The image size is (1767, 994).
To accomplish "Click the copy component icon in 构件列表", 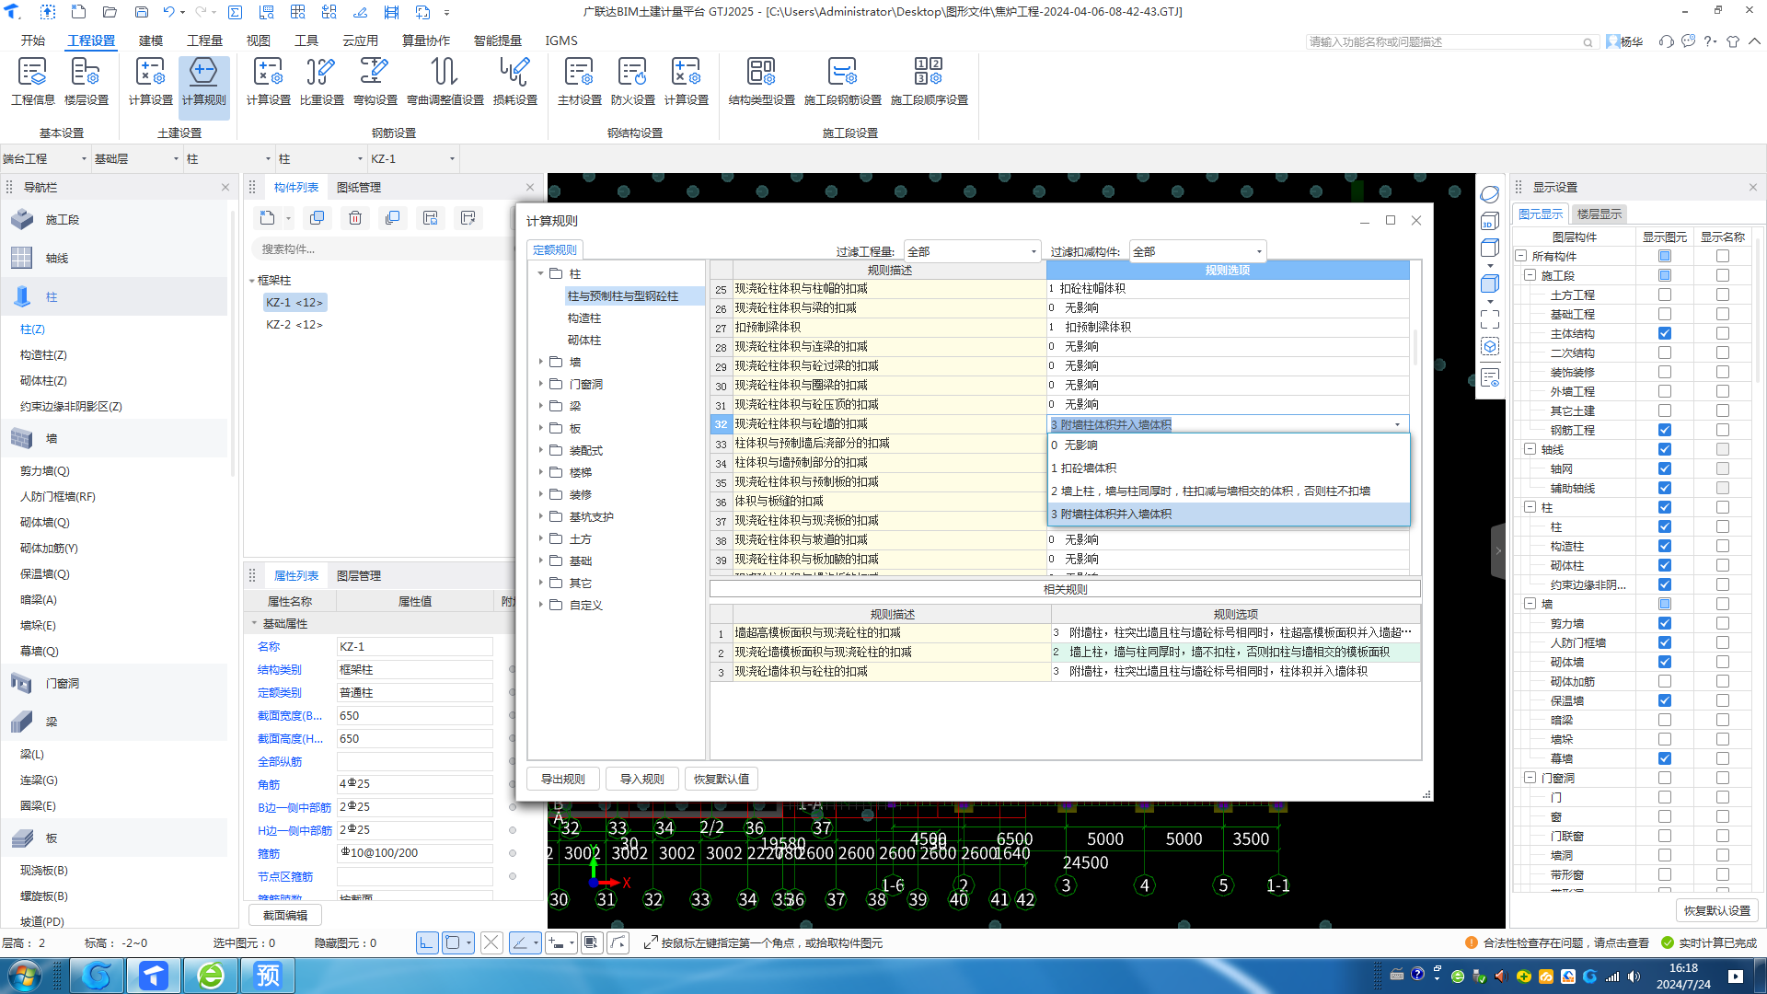I will [317, 218].
